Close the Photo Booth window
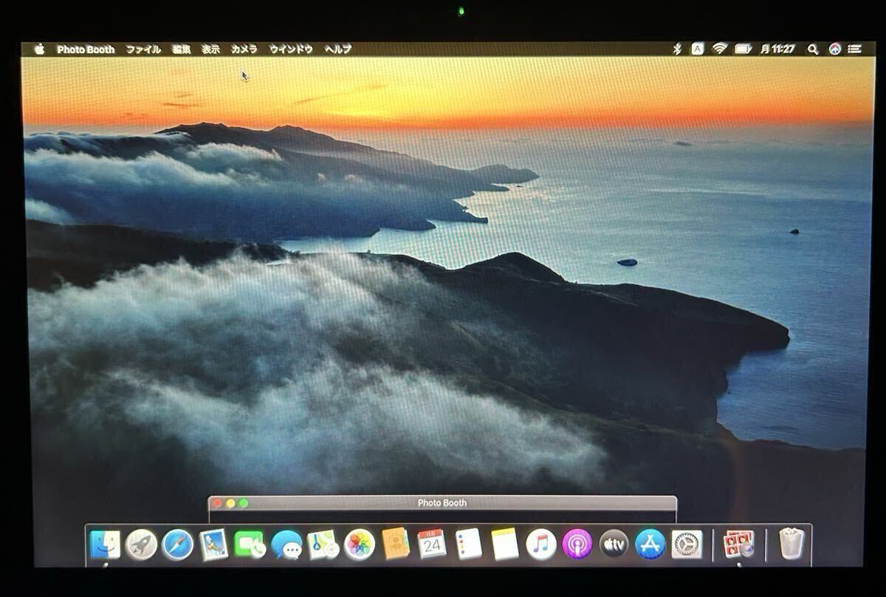Screen dimensions: 886x597 tap(218, 503)
